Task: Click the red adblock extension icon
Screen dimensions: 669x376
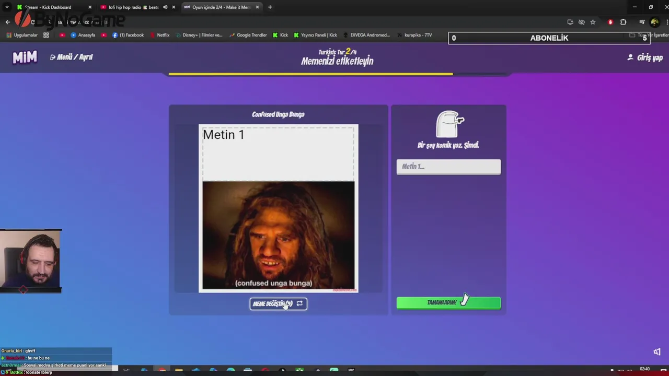Action: click(610, 22)
